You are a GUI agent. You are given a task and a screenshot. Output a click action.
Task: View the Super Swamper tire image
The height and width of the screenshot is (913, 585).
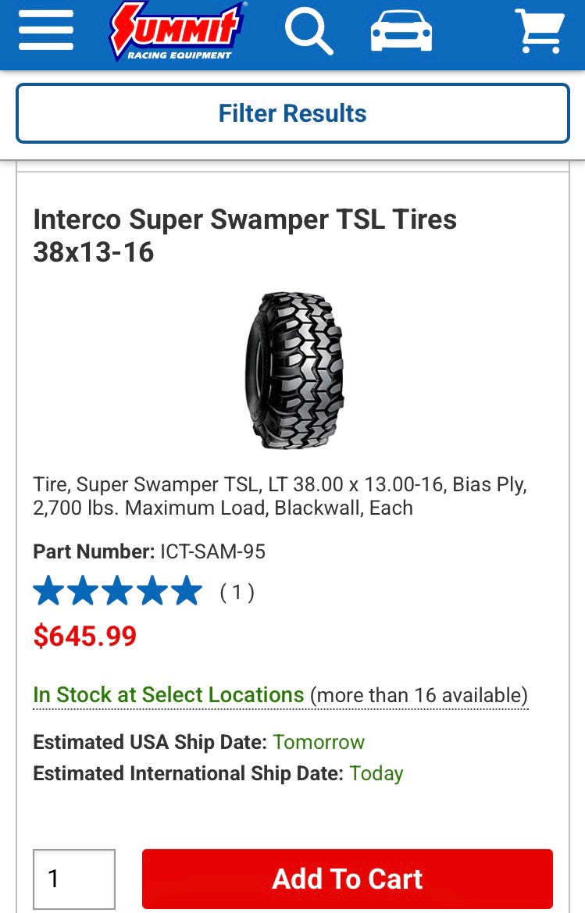coord(295,370)
